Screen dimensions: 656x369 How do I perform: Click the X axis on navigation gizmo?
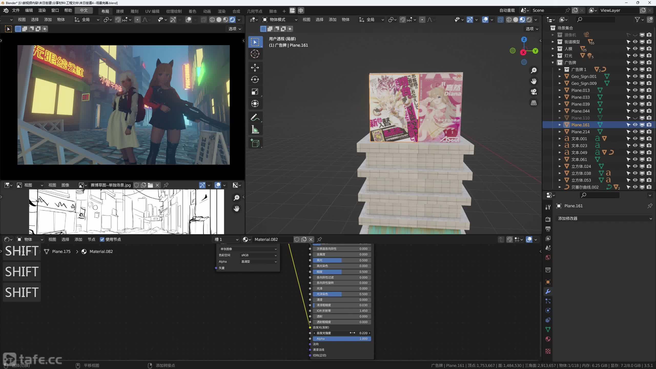point(523,52)
